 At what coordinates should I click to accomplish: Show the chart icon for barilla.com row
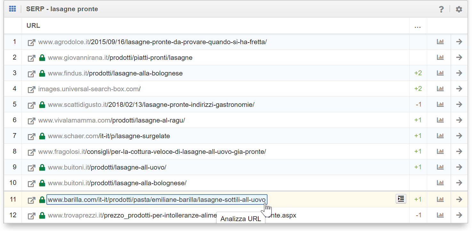point(440,199)
